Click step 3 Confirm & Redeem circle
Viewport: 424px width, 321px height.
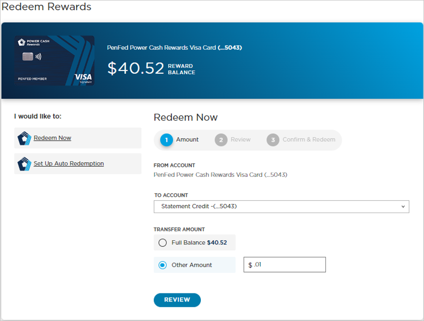click(x=273, y=140)
